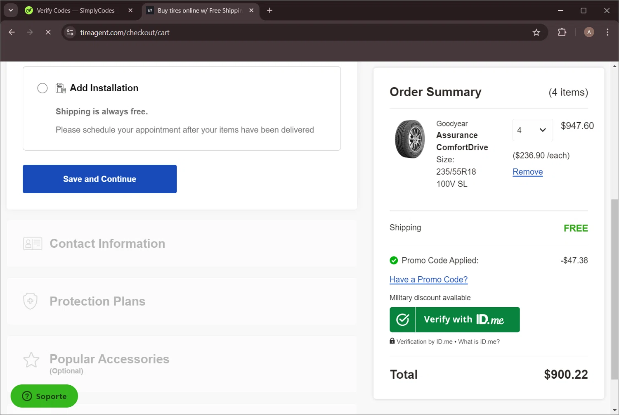Click the Save and Continue button
This screenshot has height=415, width=619.
(x=99, y=179)
